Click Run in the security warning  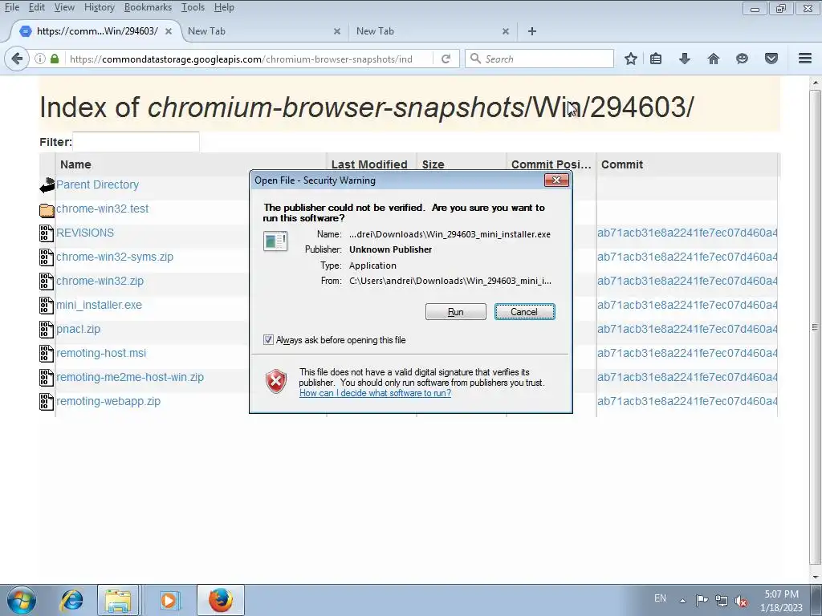pyautogui.click(x=456, y=312)
